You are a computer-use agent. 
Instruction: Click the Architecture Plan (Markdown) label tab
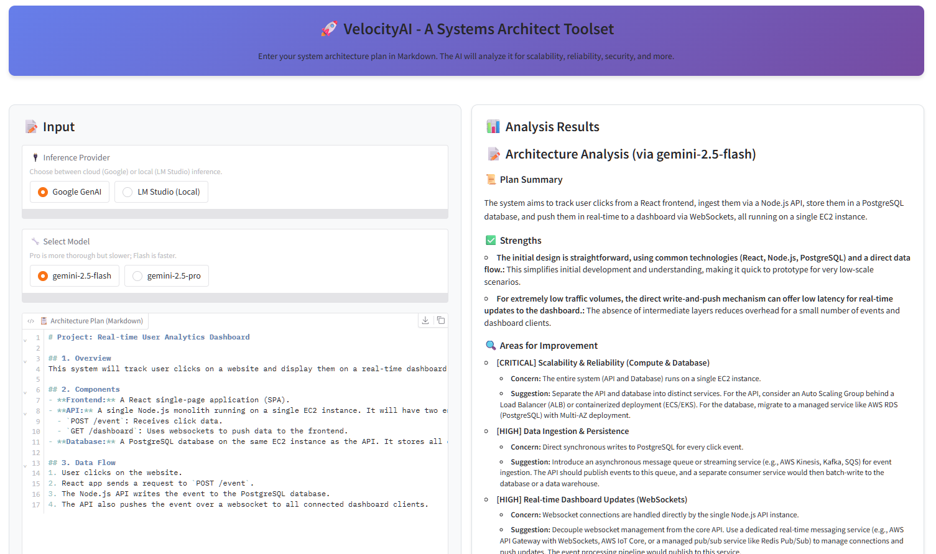(x=85, y=321)
